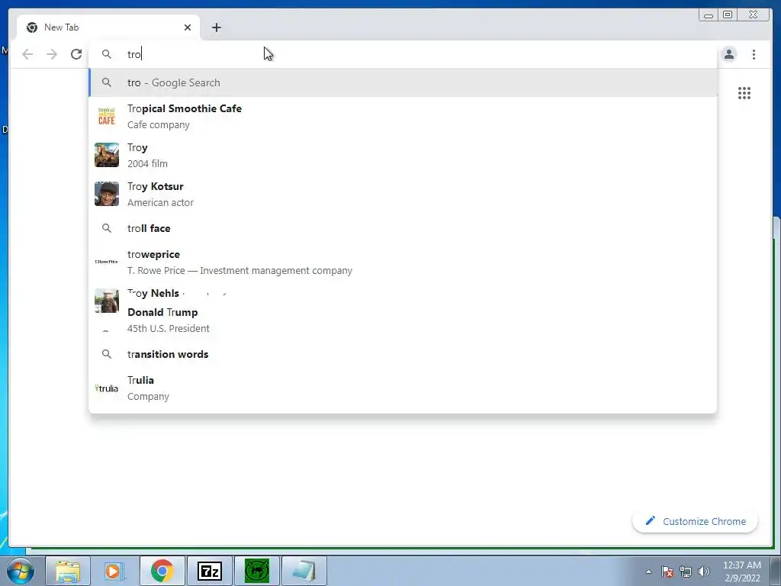Open a new tab with plus button
Image resolution: width=781 pixels, height=586 pixels.
tap(216, 27)
